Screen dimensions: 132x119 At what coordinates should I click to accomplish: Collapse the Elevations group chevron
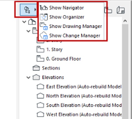pyautogui.click(x=29, y=78)
